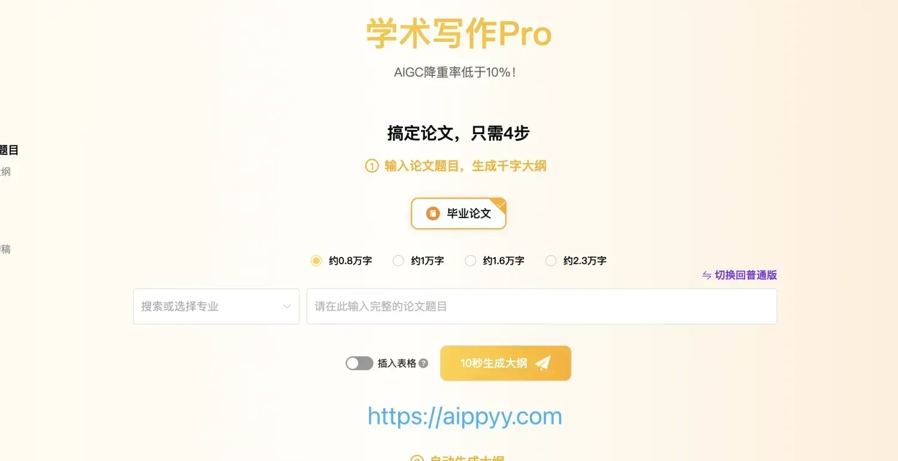Click the circled step 1 number icon

pyautogui.click(x=372, y=166)
